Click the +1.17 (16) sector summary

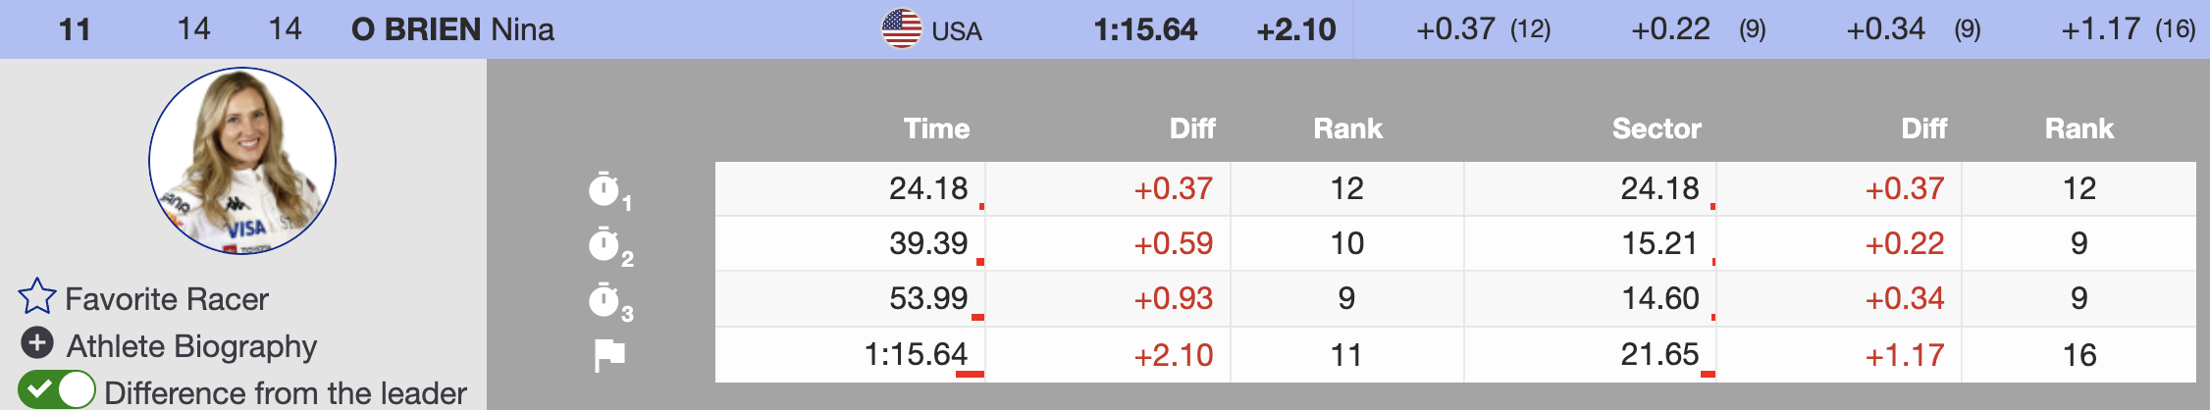click(x=2128, y=29)
